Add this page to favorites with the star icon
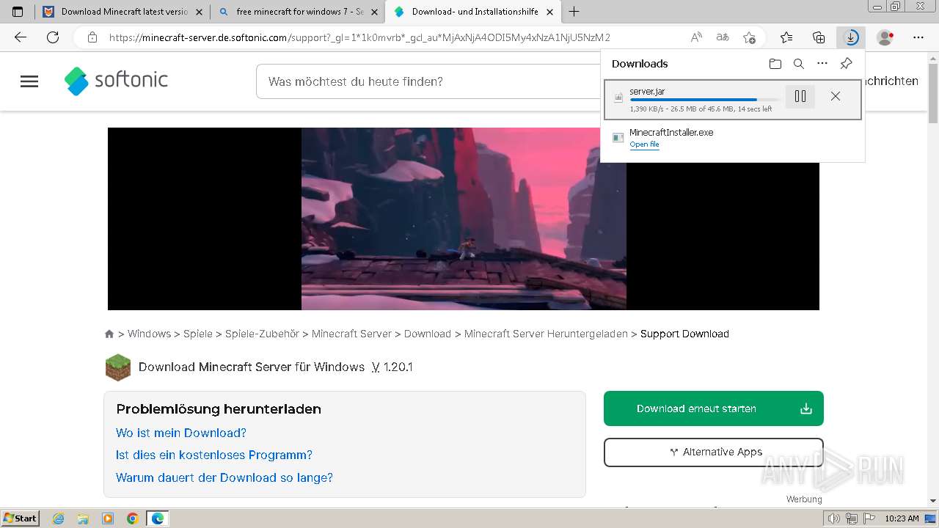The image size is (939, 528). pyautogui.click(x=749, y=37)
